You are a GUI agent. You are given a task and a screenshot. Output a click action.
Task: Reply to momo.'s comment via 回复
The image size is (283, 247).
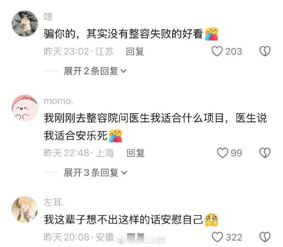click(x=135, y=153)
